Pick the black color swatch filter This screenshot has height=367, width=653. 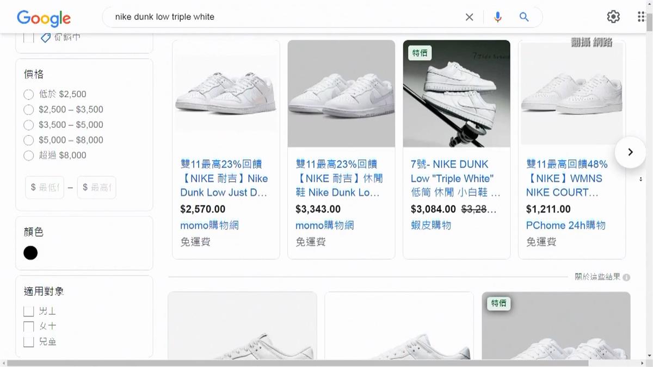[30, 253]
